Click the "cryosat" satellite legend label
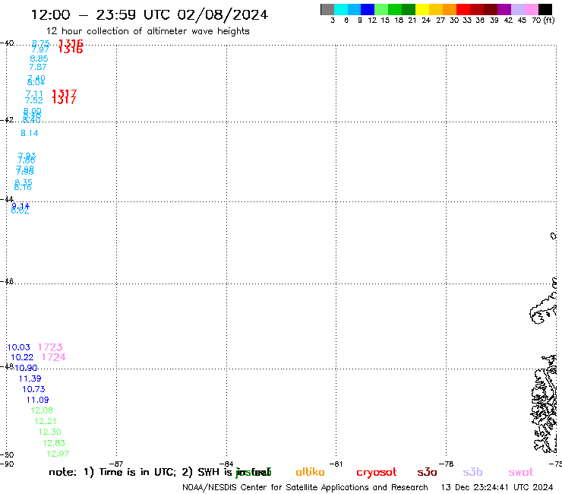The height and width of the screenshot is (494, 562). 377,473
